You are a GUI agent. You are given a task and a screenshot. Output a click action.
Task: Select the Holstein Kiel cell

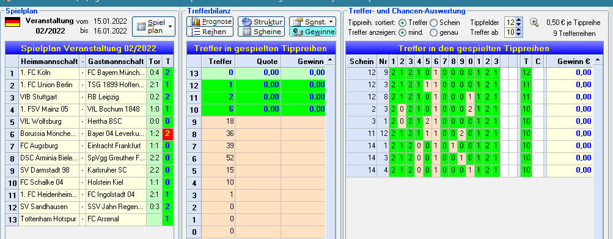click(117, 182)
